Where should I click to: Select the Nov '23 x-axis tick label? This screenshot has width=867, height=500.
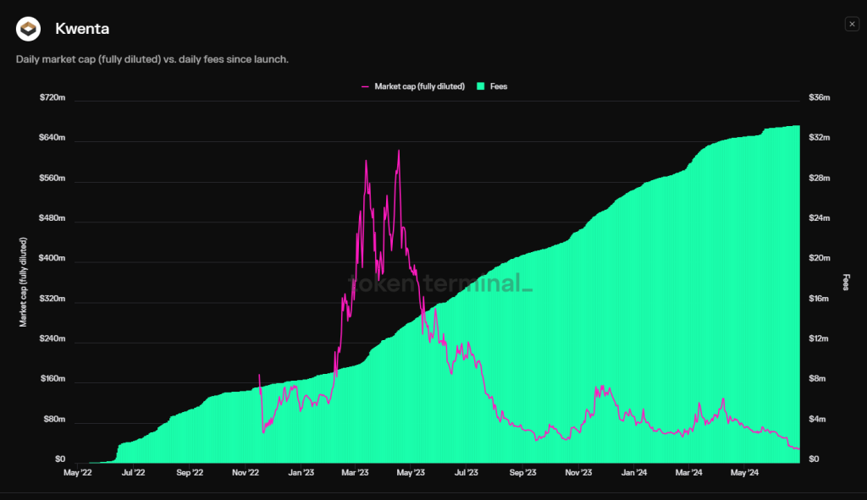pyautogui.click(x=577, y=473)
